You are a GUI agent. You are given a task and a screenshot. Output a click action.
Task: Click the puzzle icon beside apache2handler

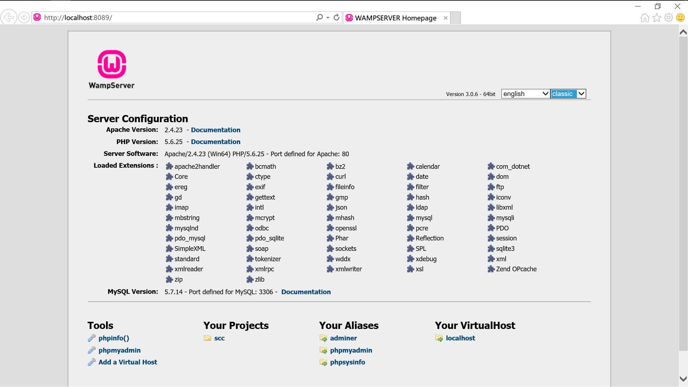(169, 166)
